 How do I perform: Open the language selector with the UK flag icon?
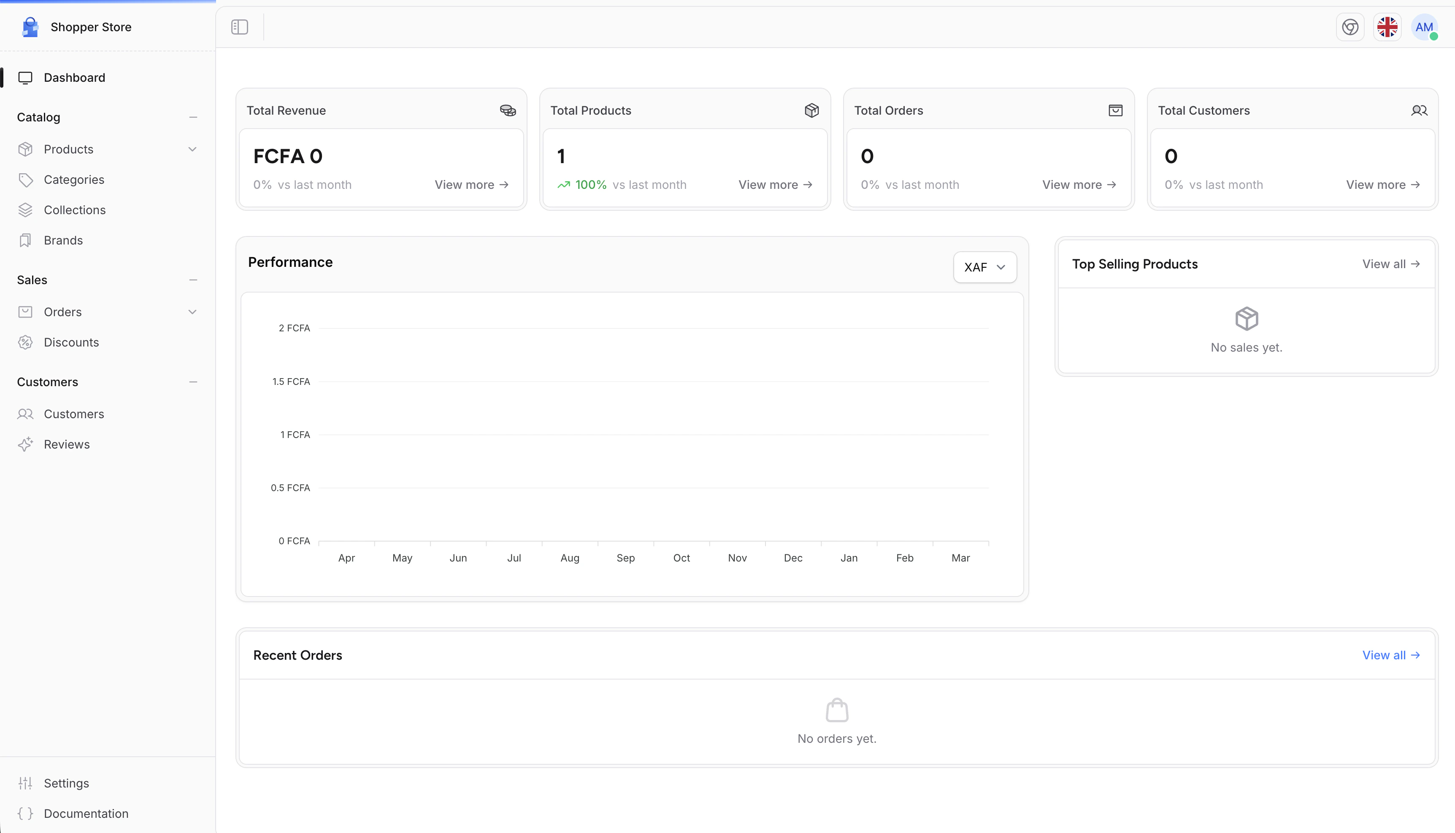click(1387, 27)
